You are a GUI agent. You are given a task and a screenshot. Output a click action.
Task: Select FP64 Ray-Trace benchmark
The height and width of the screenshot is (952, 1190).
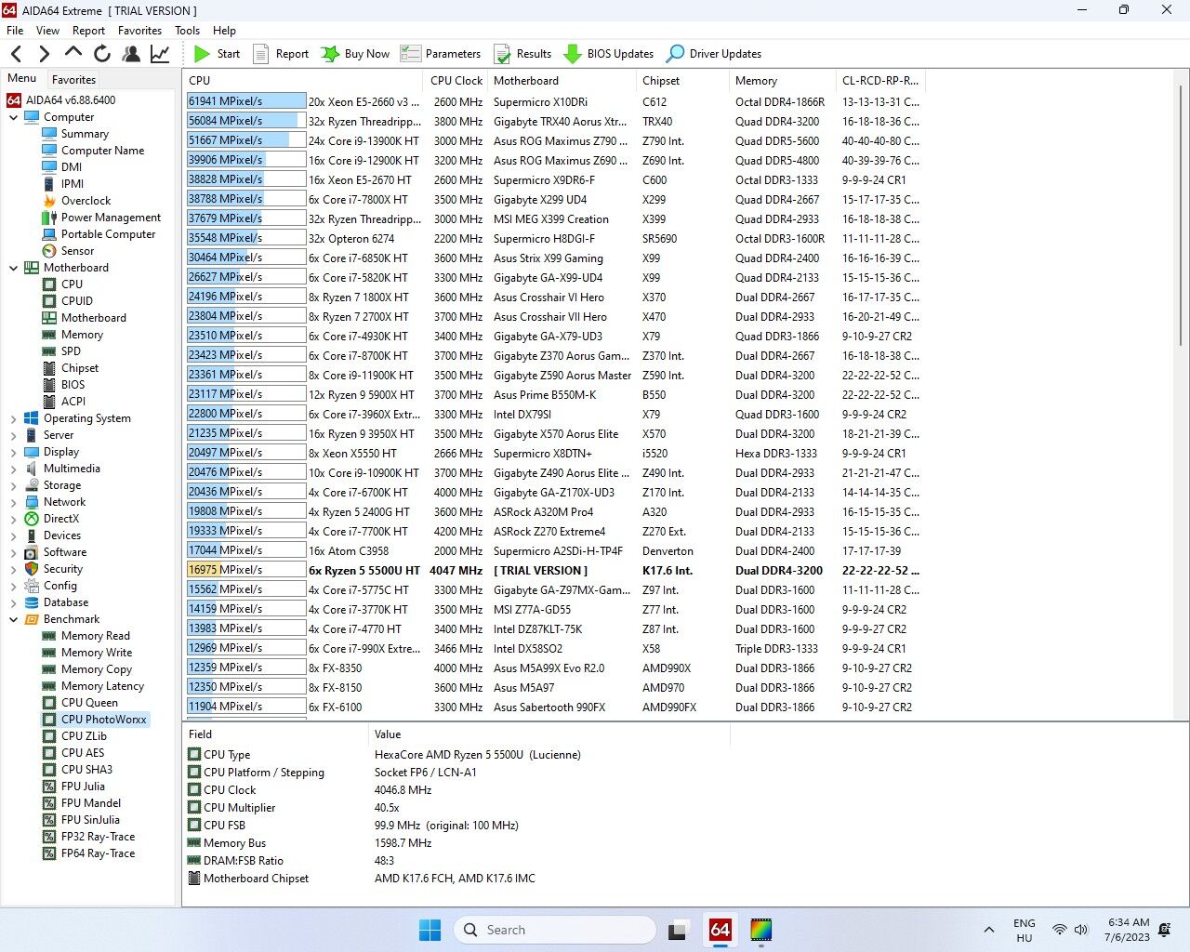98,853
